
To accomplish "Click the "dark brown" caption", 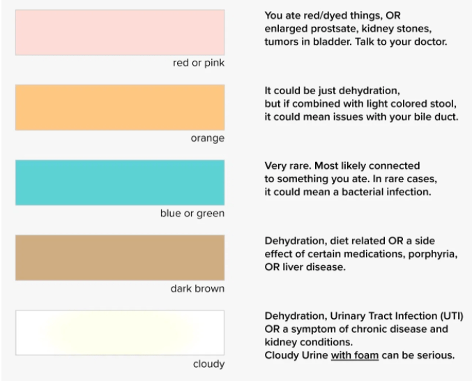I will tap(197, 288).
